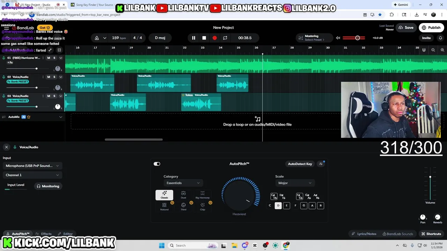Open Lyrics/Notes panel
This screenshot has width=447, height=251.
[x=364, y=234]
